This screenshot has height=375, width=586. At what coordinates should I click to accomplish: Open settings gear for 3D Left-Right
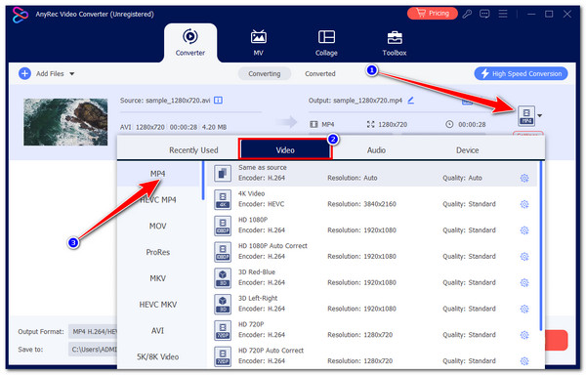(x=524, y=309)
